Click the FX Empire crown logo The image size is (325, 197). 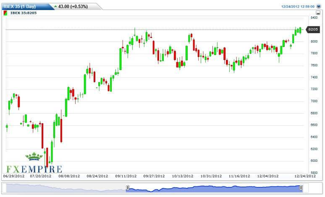tap(34, 157)
